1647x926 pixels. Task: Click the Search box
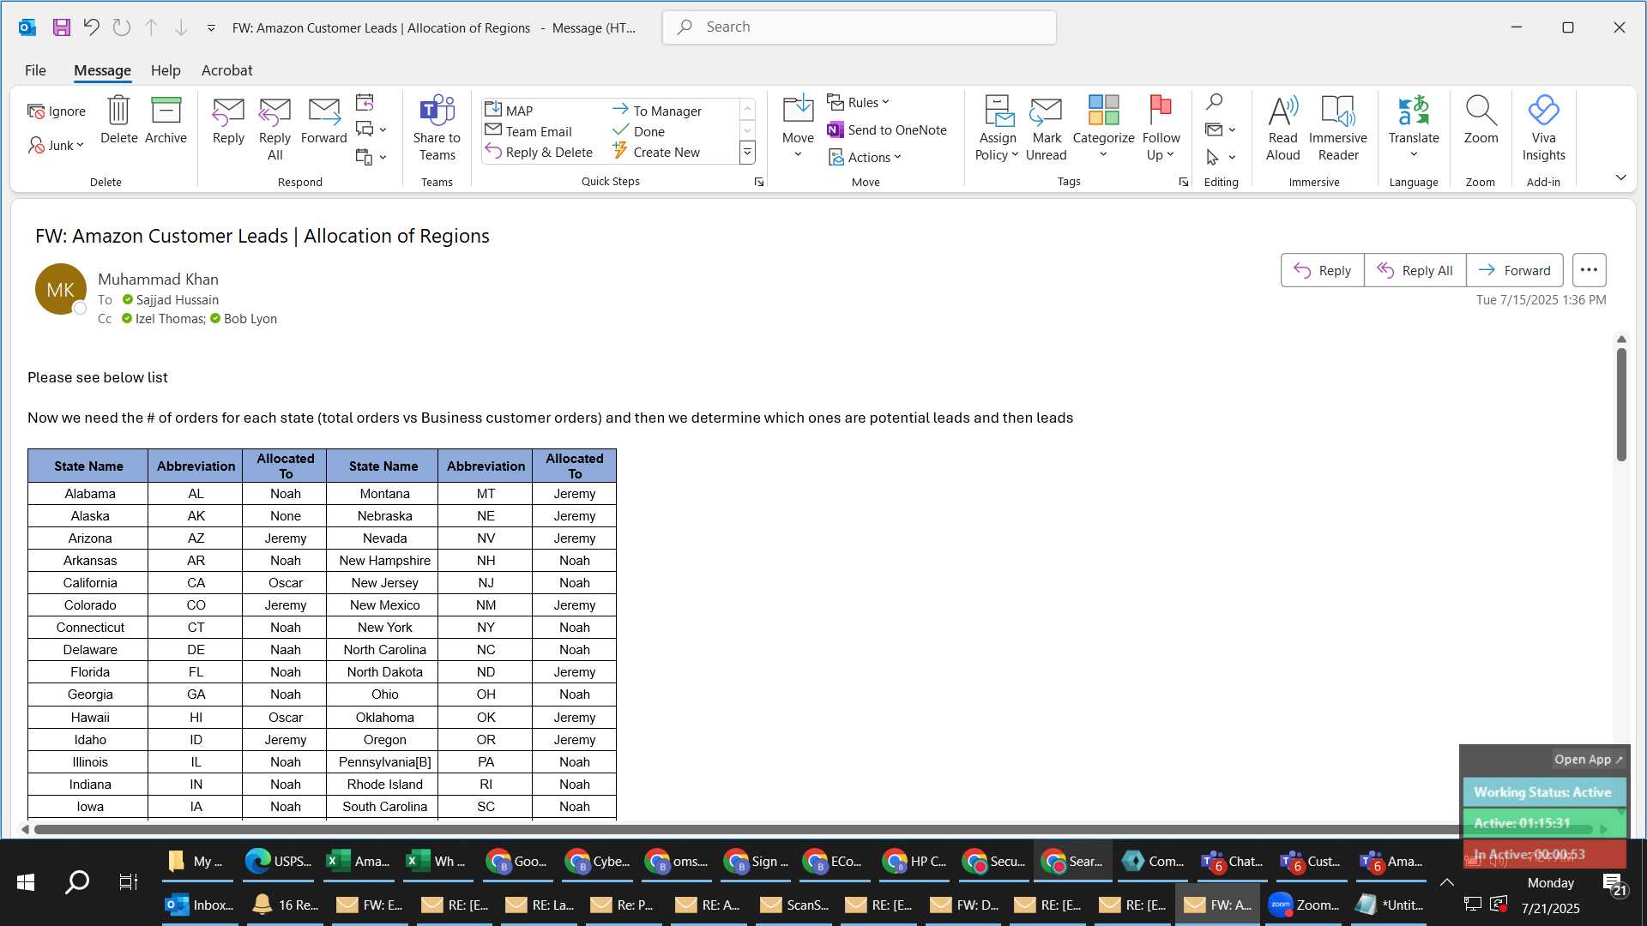coord(859,27)
